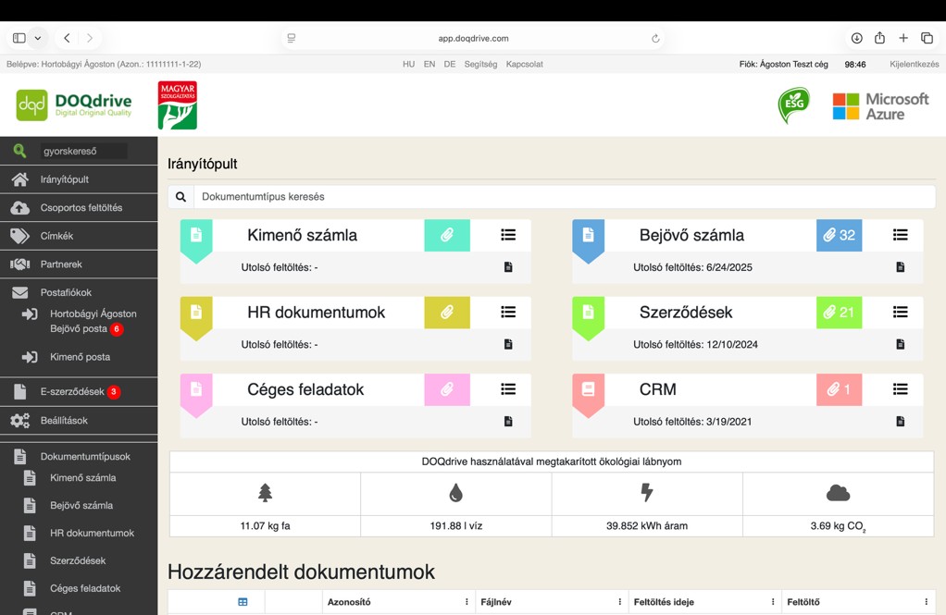This screenshot has height=615, width=946.
Task: Open the list icon for the CRM card
Action: pos(900,390)
